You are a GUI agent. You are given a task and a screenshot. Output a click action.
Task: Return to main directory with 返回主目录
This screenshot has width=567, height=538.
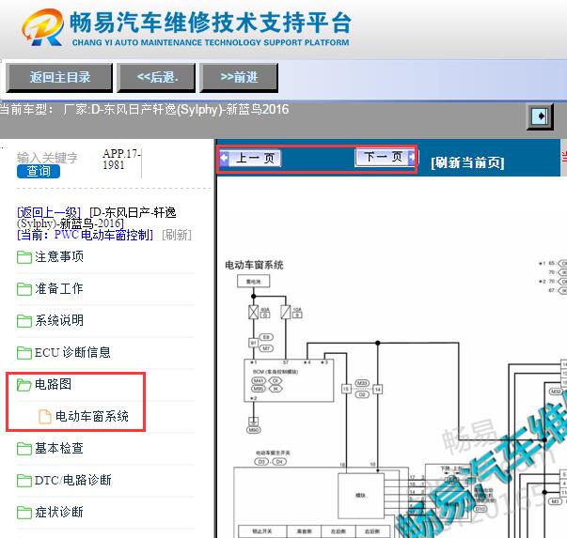coord(59,77)
